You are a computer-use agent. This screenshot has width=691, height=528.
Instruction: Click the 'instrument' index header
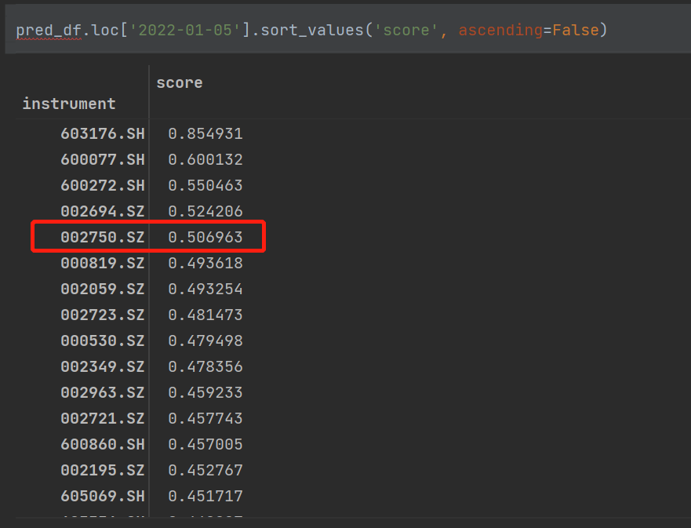(x=69, y=103)
